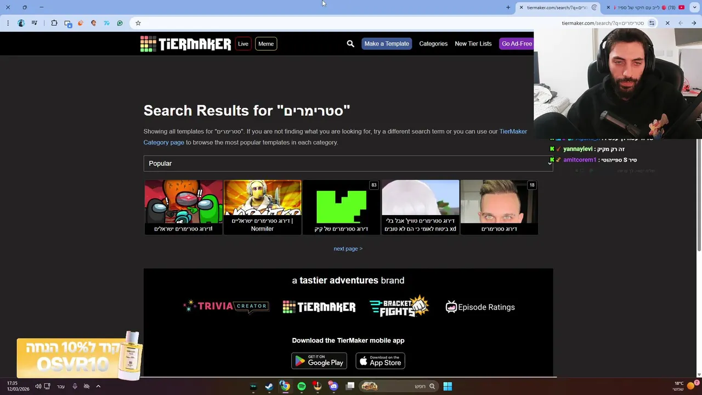Toggle the taskbar microphone icon
The height and width of the screenshot is (395, 702).
point(75,386)
